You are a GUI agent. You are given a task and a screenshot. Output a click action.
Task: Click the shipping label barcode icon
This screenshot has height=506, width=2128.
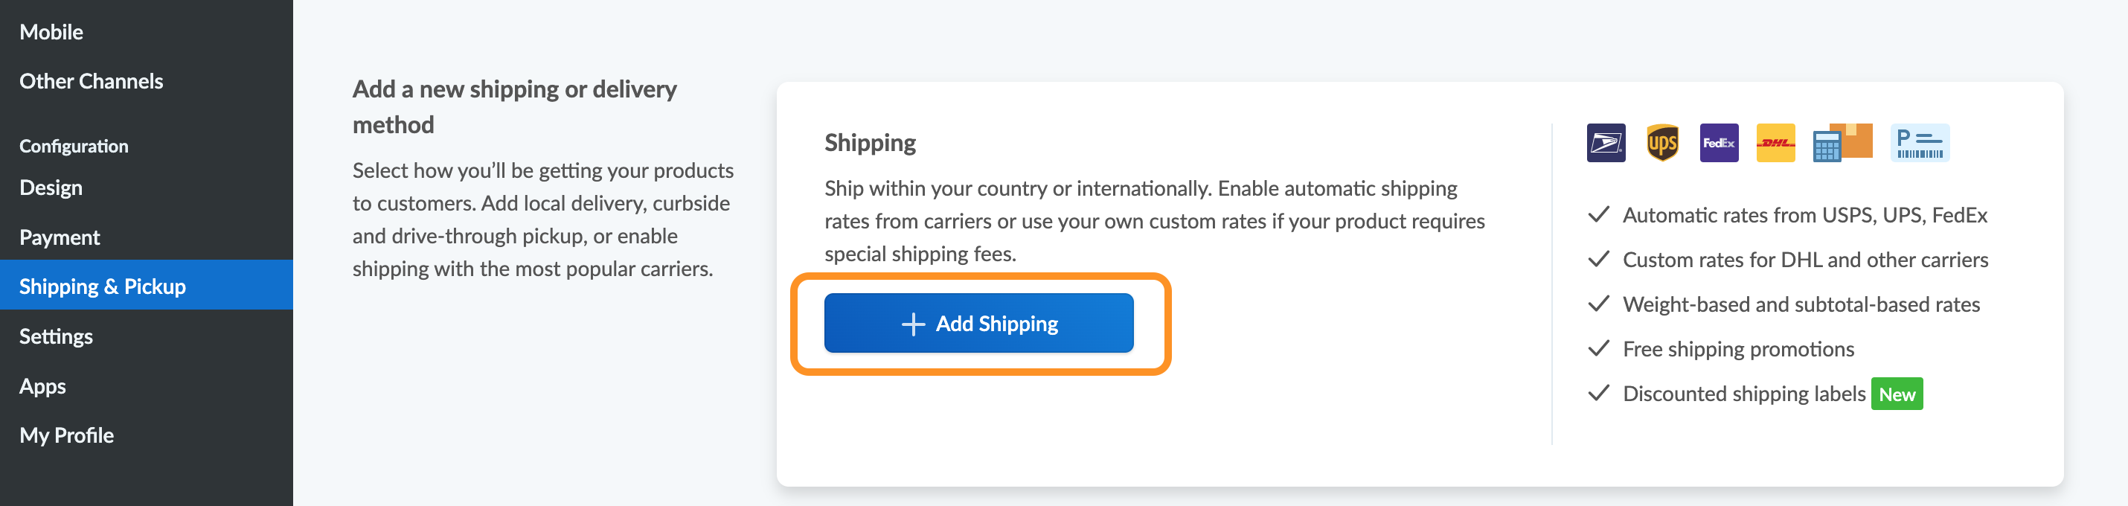tap(1919, 143)
